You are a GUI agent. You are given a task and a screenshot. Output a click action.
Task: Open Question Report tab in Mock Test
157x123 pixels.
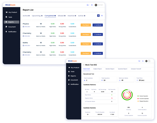[x=123, y=69]
